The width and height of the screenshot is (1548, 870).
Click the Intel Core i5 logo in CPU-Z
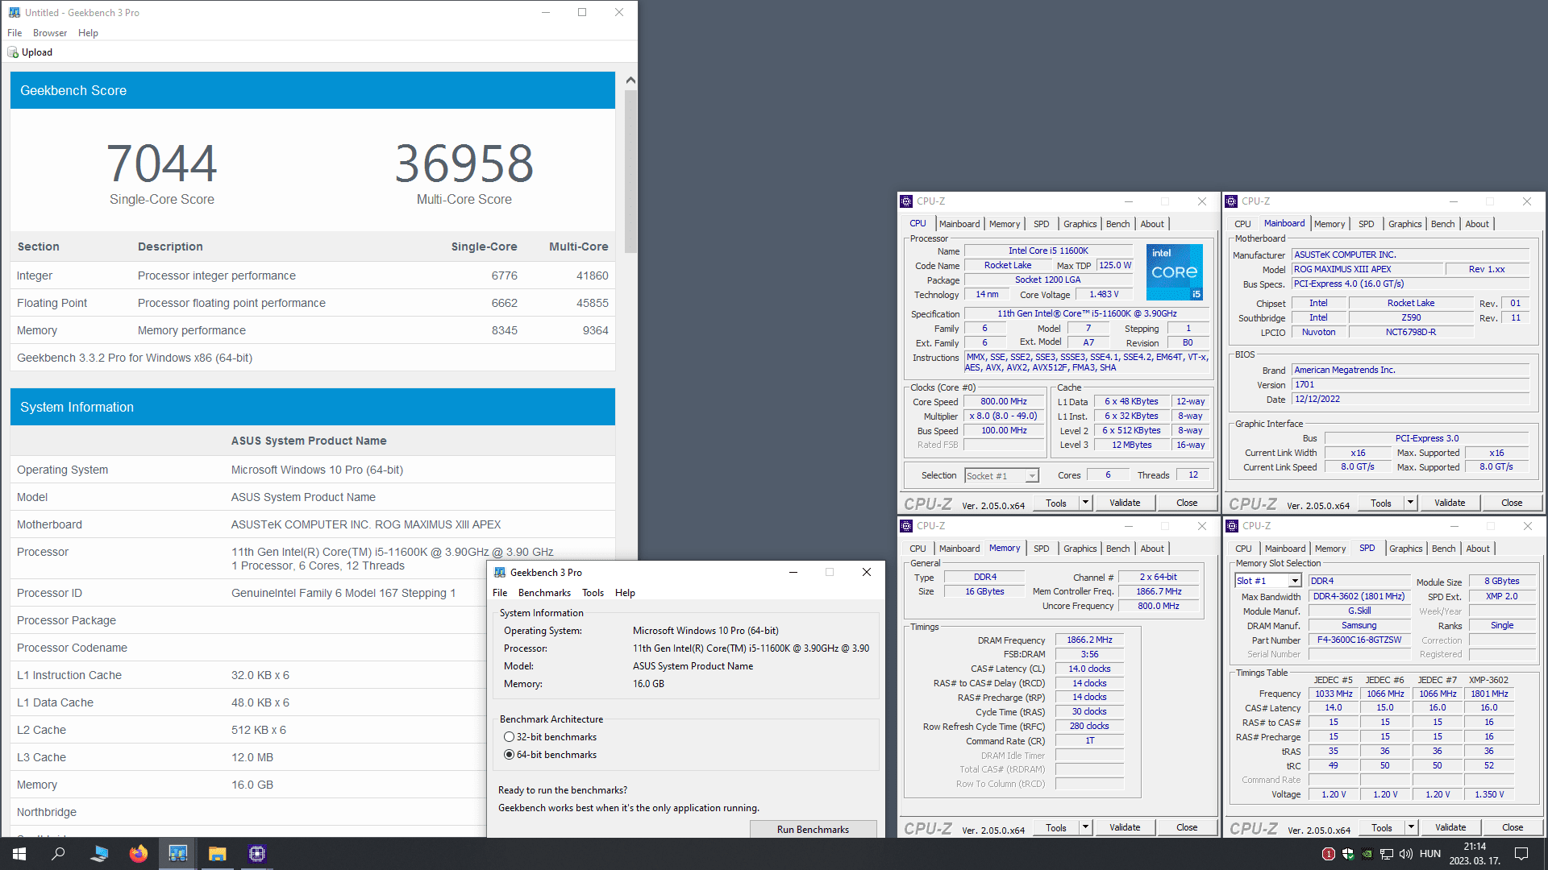[1174, 272]
